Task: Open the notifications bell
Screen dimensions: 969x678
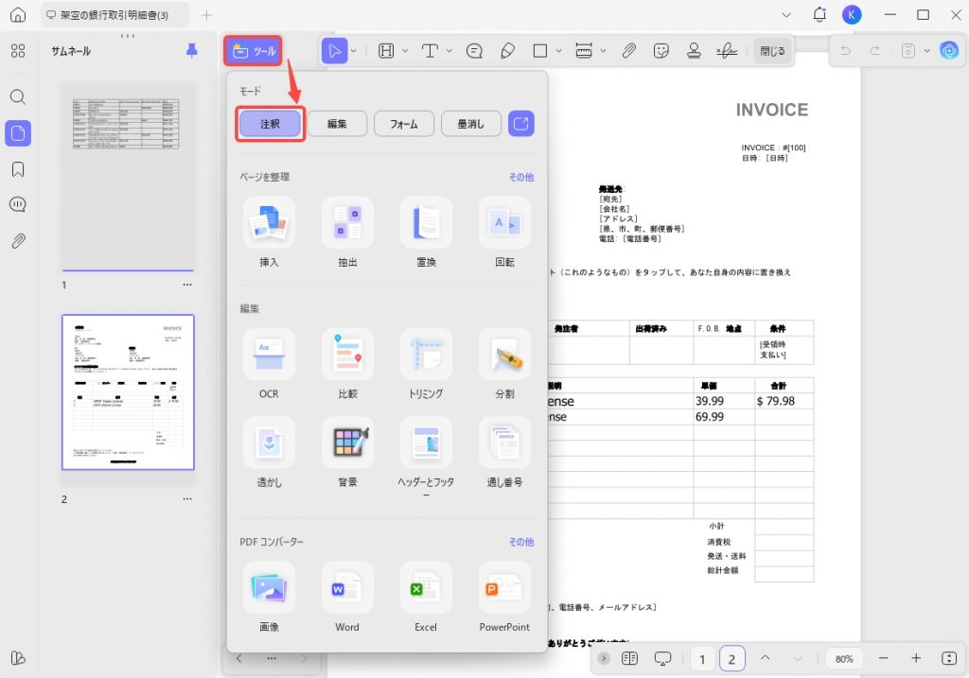Action: (819, 15)
